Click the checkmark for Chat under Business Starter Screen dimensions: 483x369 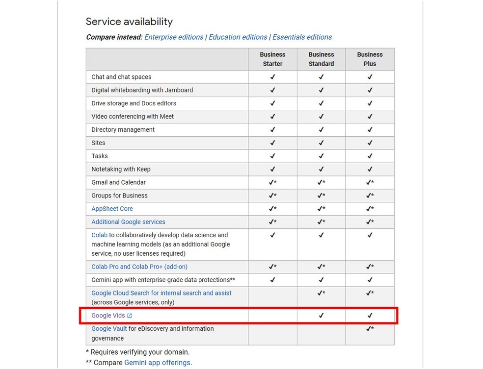(272, 77)
